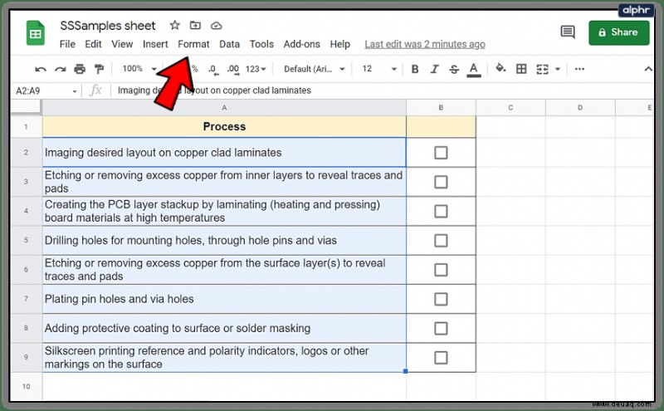This screenshot has height=411, width=664.
Task: Select row 10 header
Action: (x=26, y=386)
